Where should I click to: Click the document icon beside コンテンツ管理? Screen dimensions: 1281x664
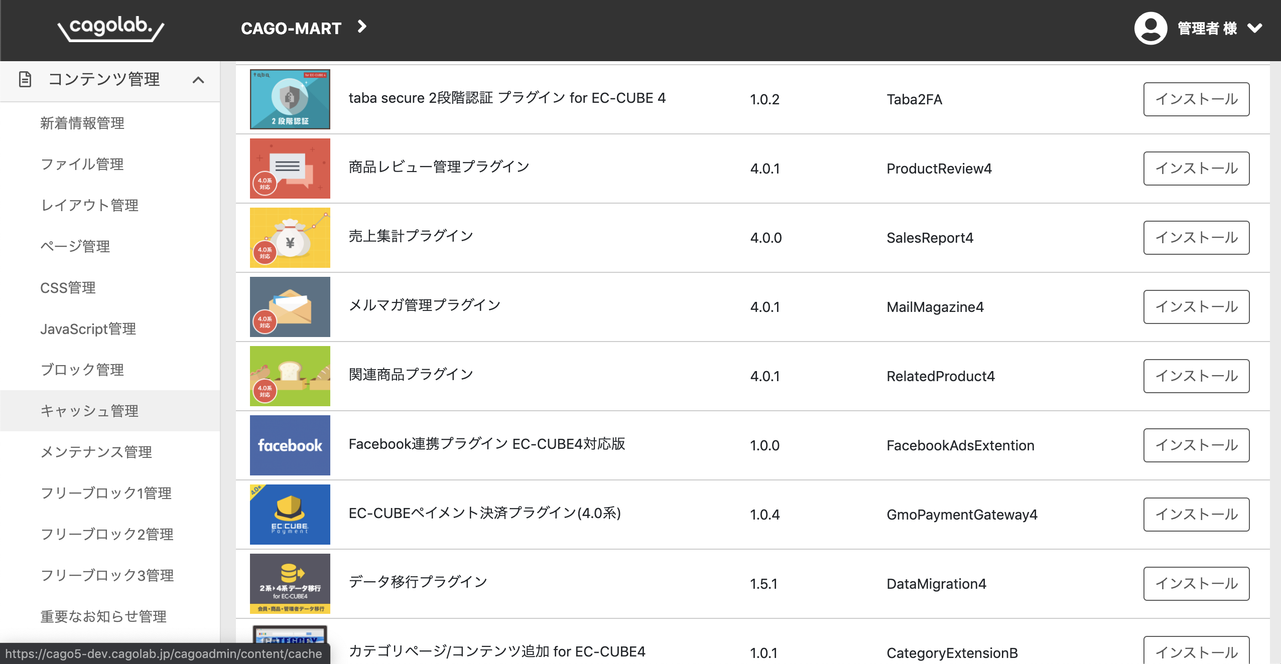coord(25,79)
